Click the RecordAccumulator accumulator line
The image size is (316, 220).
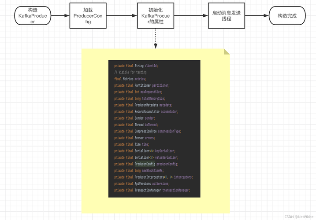(146, 111)
